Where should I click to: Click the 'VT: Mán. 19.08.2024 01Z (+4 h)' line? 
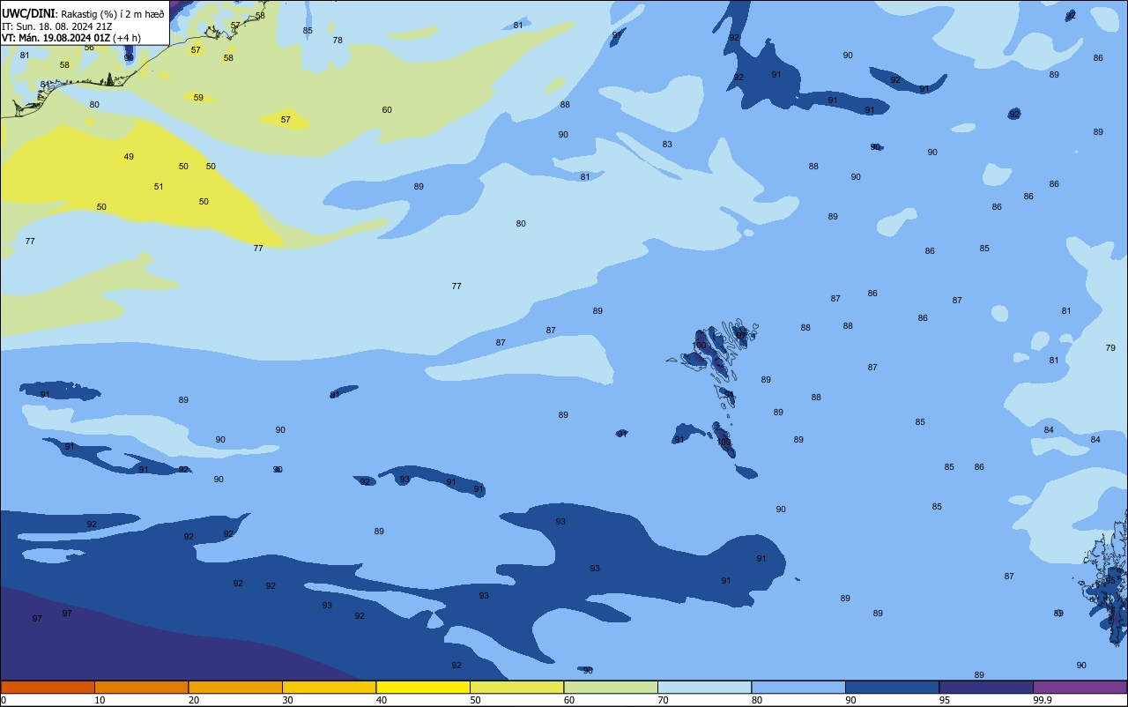pos(71,37)
